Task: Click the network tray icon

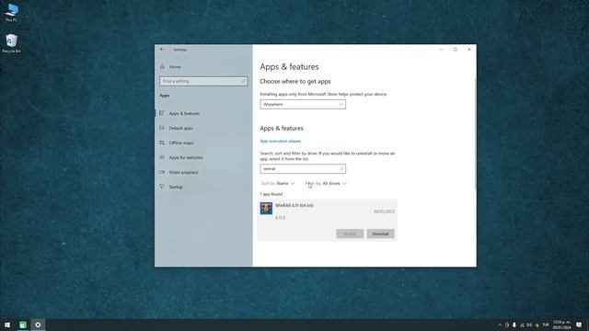Action: click(x=522, y=325)
